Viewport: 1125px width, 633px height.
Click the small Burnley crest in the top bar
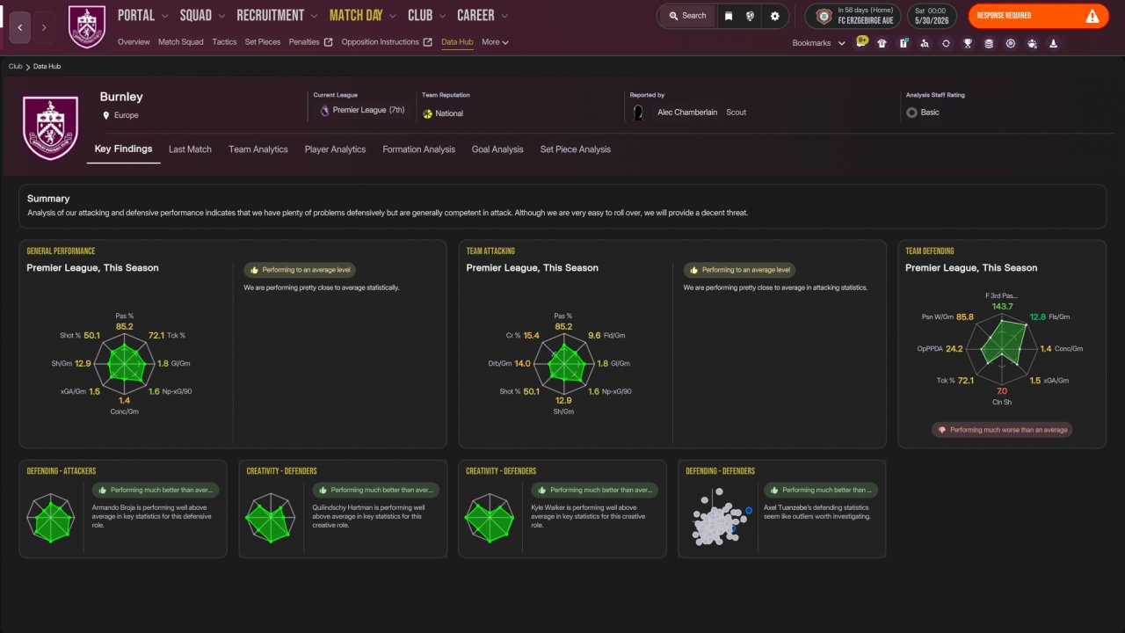86,27
